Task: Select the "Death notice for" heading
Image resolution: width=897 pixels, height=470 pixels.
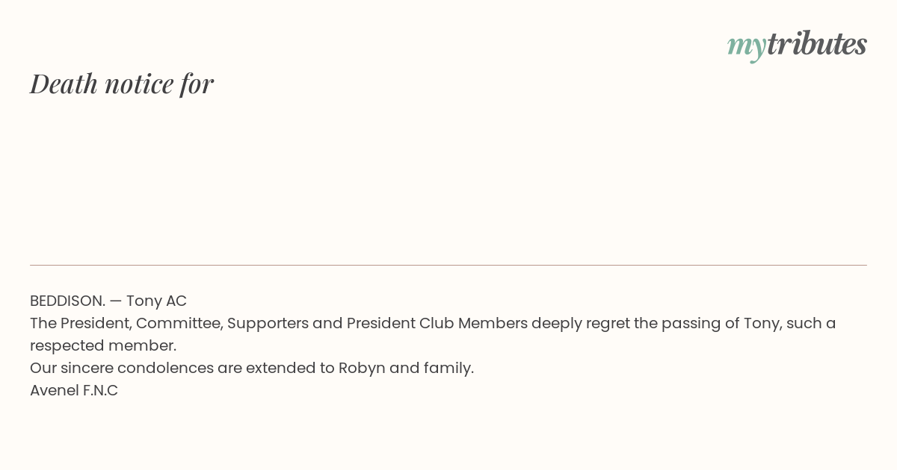Action: (122, 84)
